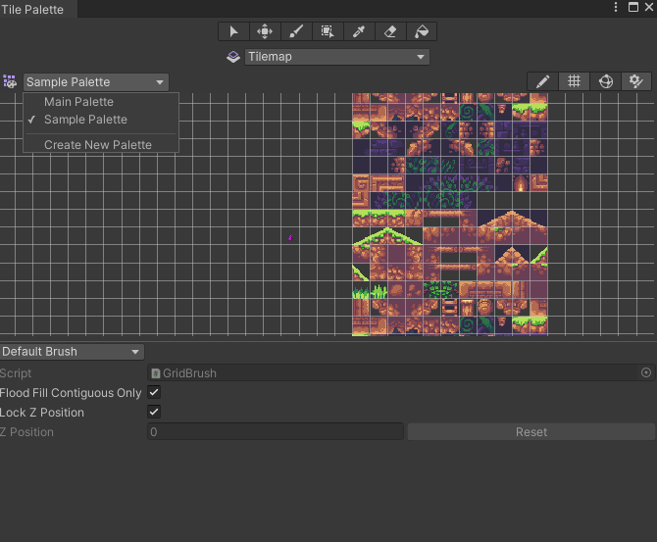
Task: Open palette settings gear and brush icon
Action: tap(636, 81)
